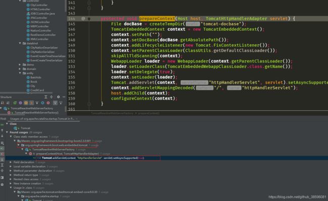This screenshot has height=201, width=328.
Task: Expand all nodes in Structure panel header
Action: click(x=46, y=97)
